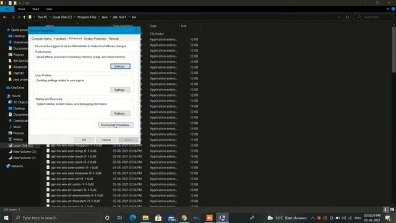This screenshot has height=223, width=396.
Task: Open Cortana circle icon on taskbar
Action: (x=107, y=217)
